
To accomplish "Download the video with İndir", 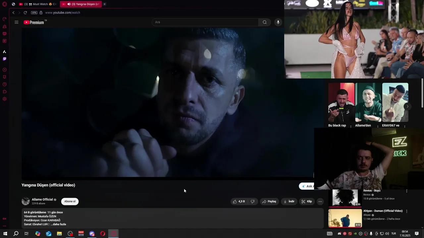I will pos(289,201).
